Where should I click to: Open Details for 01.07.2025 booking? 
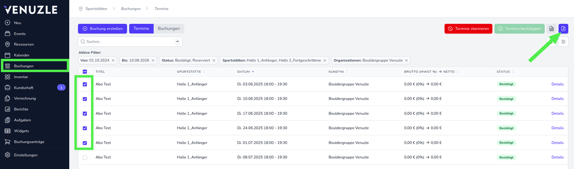[x=558, y=143]
